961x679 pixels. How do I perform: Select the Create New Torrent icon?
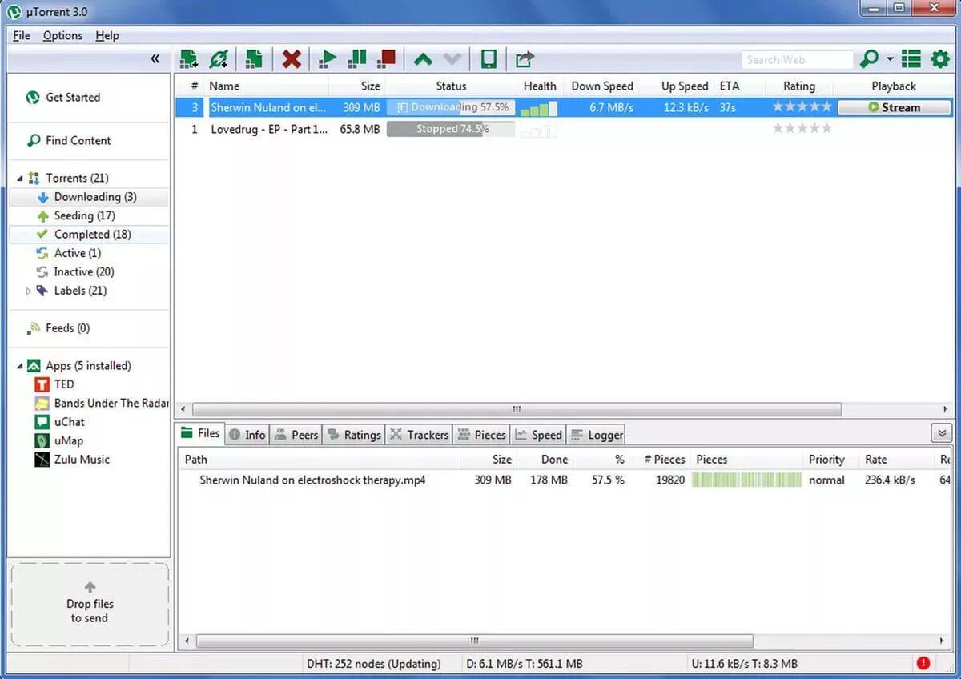[254, 58]
